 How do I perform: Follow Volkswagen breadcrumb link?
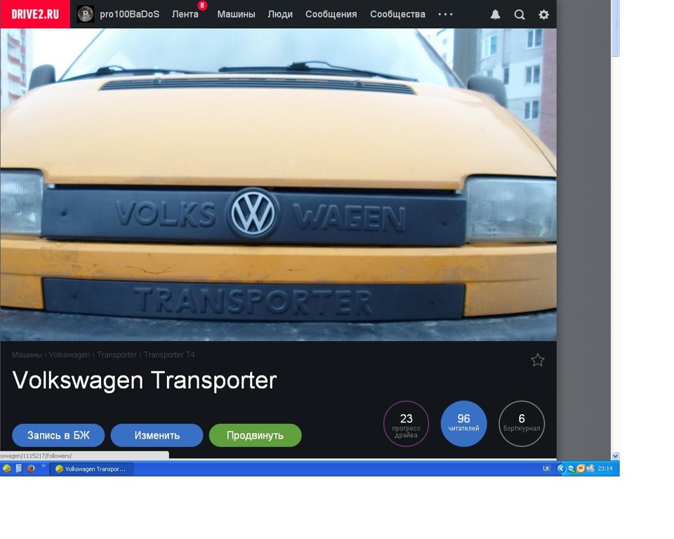[70, 354]
